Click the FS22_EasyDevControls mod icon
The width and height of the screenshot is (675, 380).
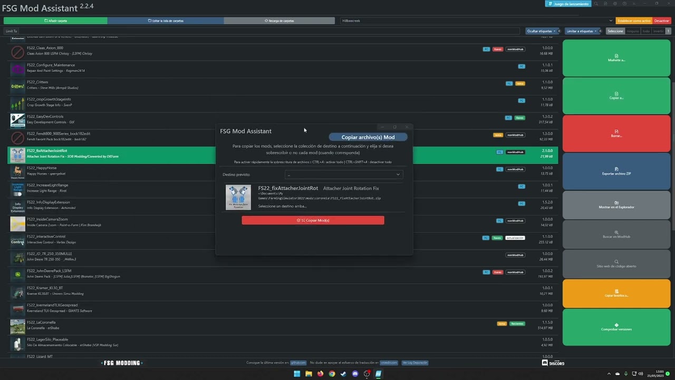(x=18, y=120)
